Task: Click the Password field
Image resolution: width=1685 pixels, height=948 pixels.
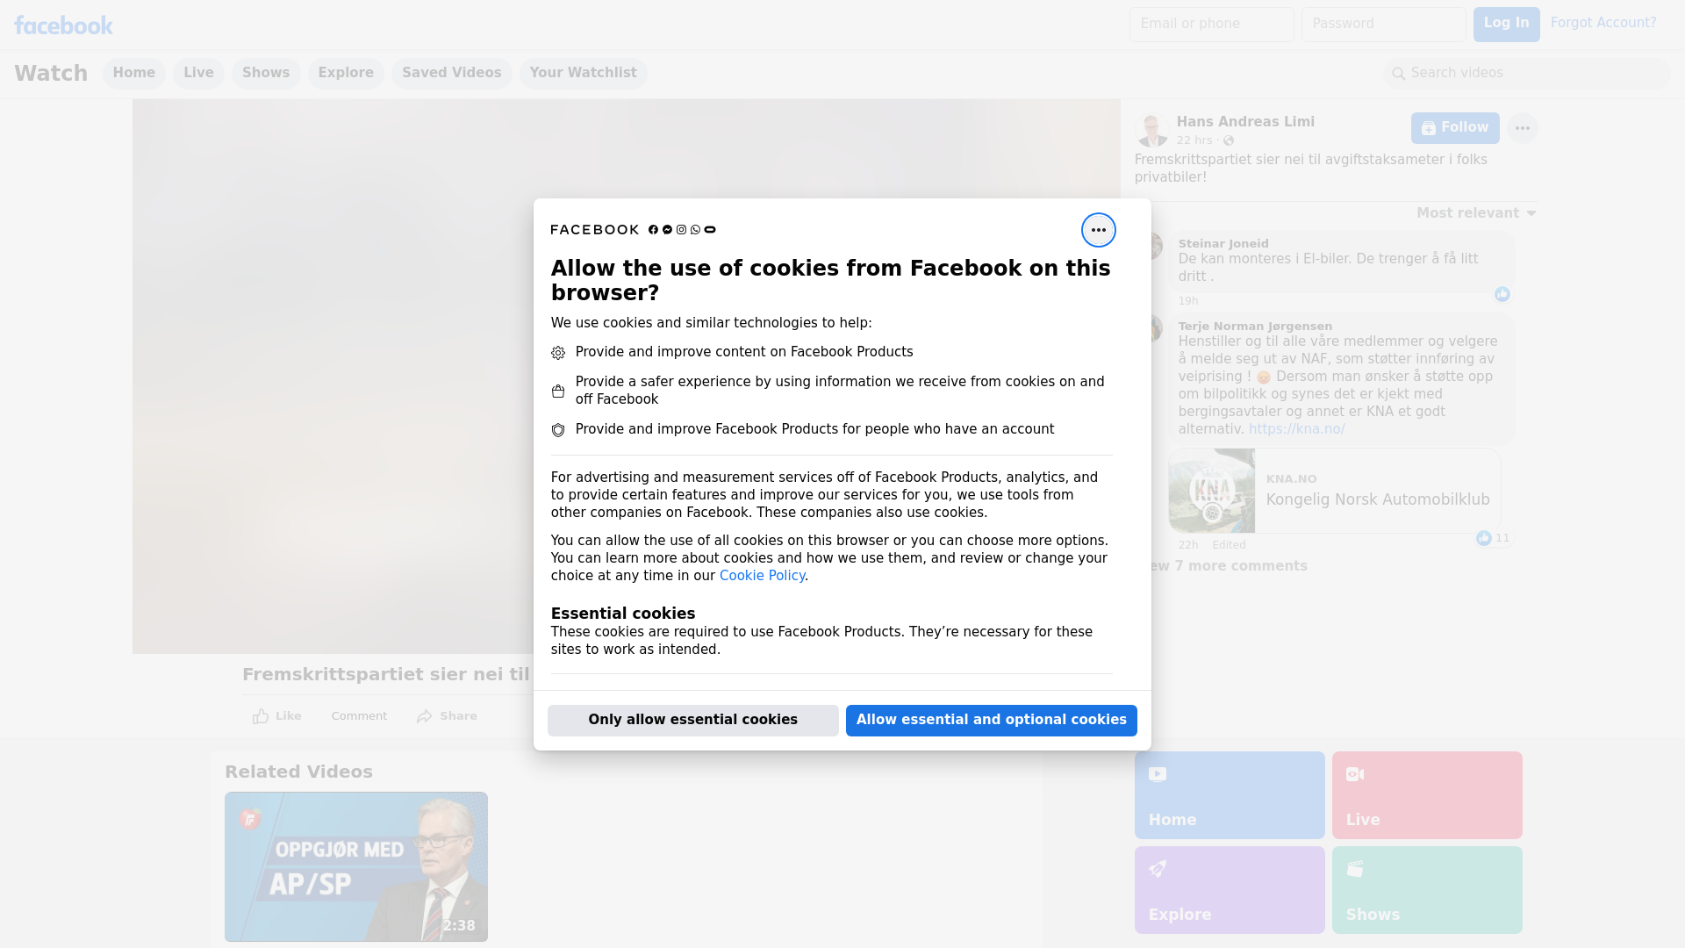Action: (1383, 24)
